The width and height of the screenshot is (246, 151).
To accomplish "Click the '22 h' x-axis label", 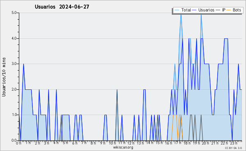I will [x=224, y=143].
